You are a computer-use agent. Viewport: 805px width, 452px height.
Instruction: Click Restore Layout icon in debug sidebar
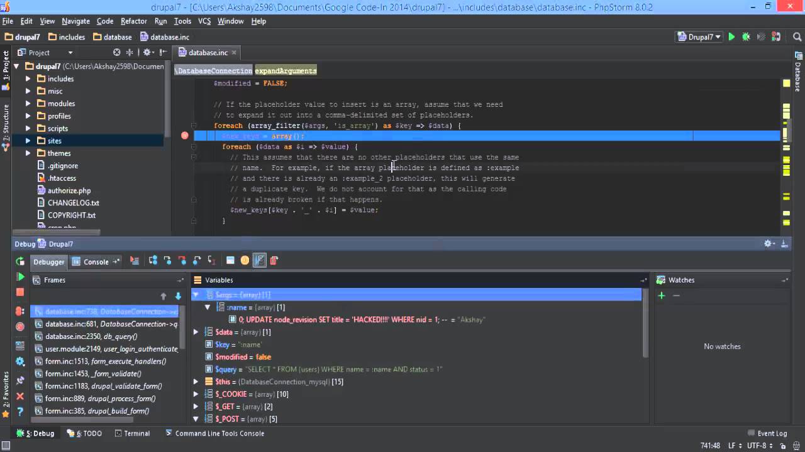coord(20,346)
